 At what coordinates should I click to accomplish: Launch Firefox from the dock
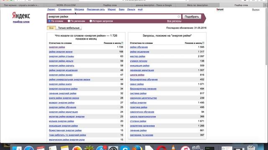coord(137,148)
